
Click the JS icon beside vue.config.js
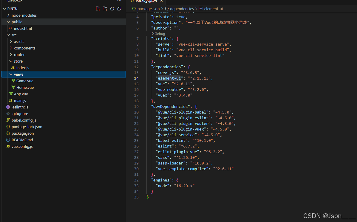8,147
